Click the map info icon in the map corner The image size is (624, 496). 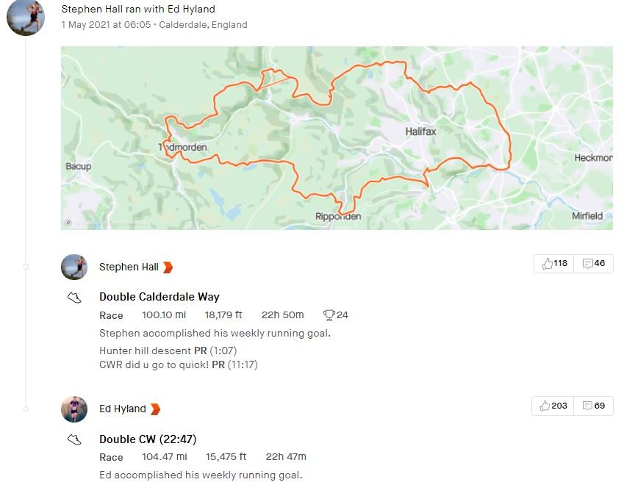(68, 222)
